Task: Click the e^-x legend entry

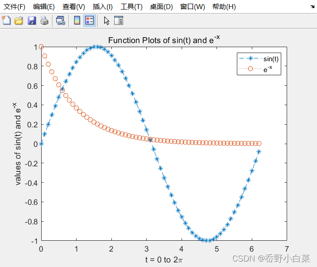Action: [x=255, y=69]
